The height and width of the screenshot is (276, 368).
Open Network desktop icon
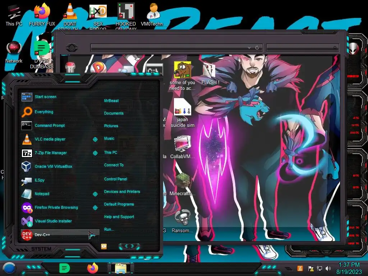point(14,52)
